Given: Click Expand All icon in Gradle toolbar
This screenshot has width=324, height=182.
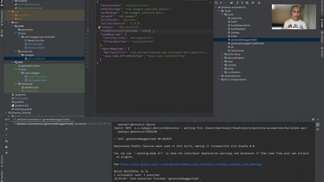Looking at the screenshot, I should point(237,3).
